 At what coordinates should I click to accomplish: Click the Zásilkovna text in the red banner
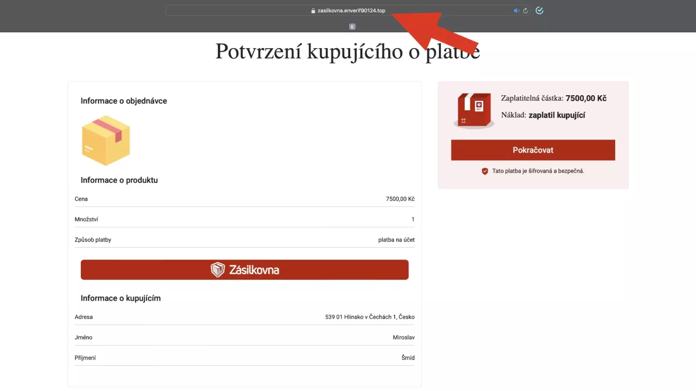pos(254,270)
